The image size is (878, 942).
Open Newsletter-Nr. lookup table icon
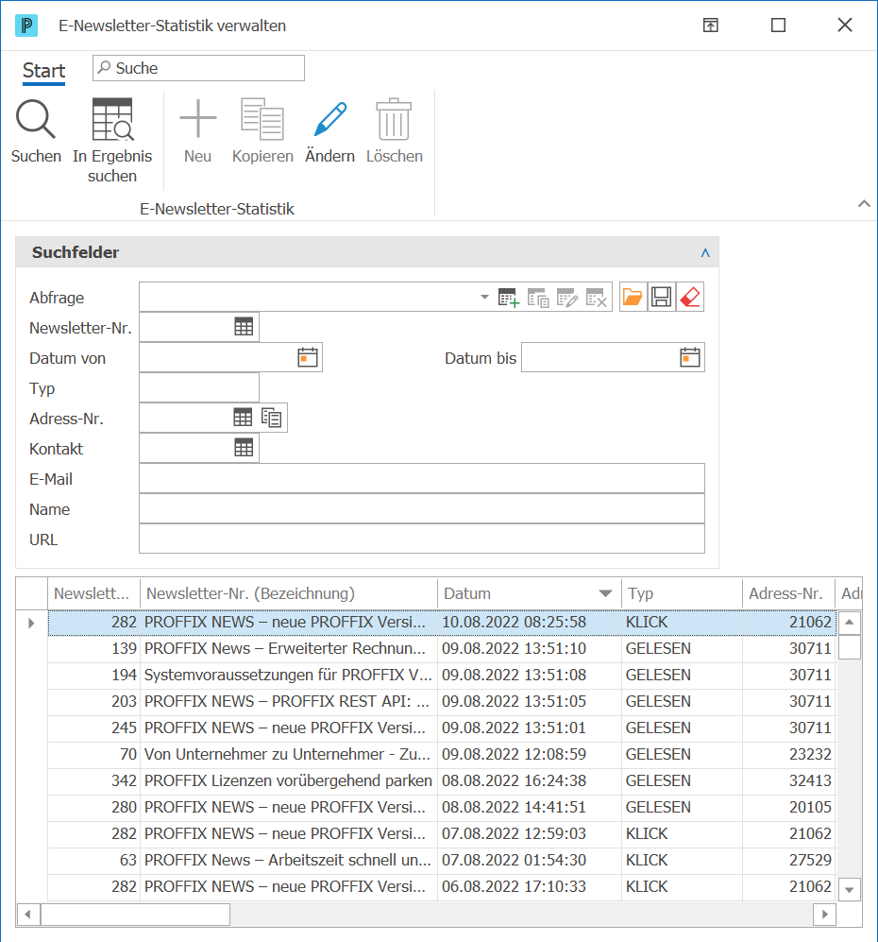coord(244,327)
